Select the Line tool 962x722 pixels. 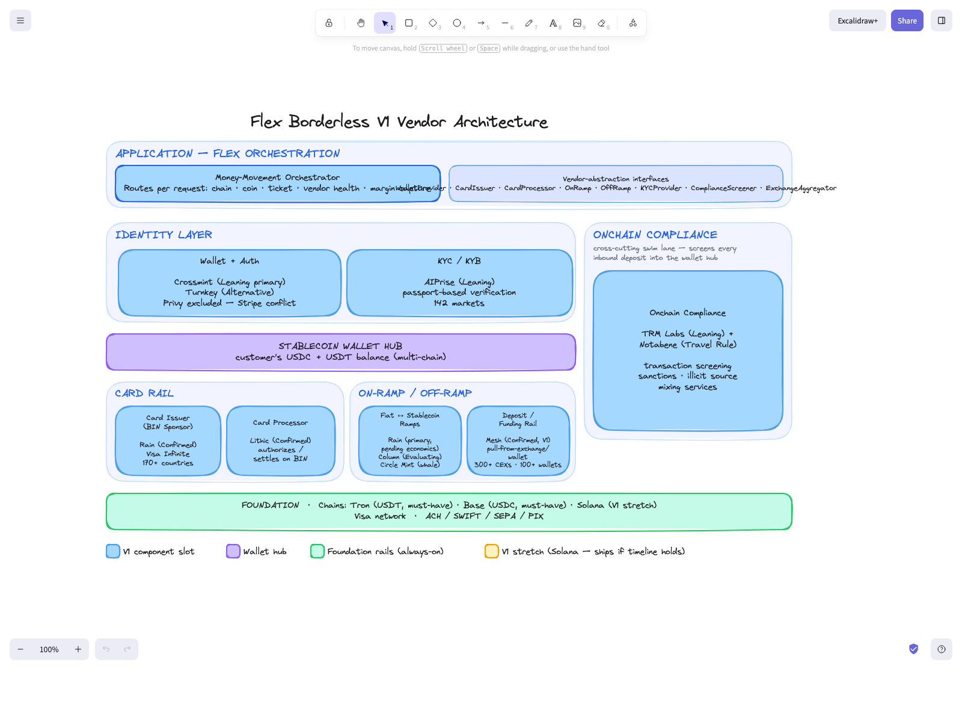click(x=505, y=23)
